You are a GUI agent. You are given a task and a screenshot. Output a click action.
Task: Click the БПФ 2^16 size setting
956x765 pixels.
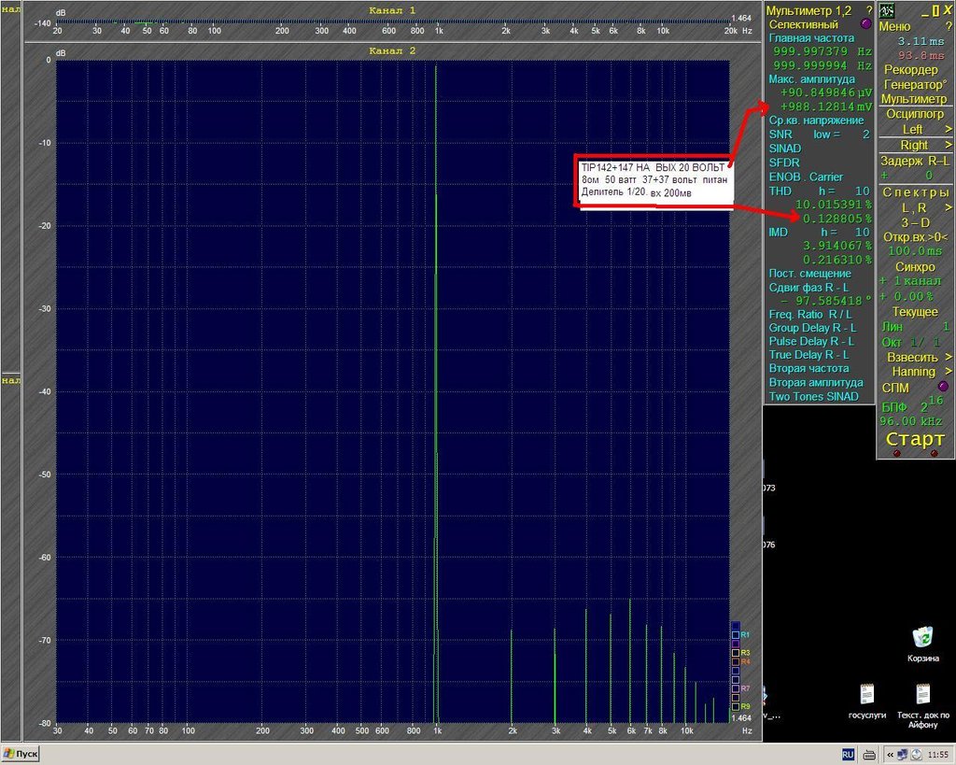click(x=913, y=405)
